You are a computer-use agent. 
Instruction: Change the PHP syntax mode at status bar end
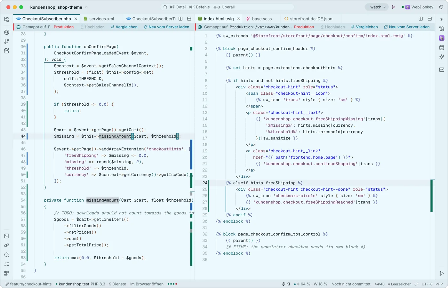[x=439, y=284]
